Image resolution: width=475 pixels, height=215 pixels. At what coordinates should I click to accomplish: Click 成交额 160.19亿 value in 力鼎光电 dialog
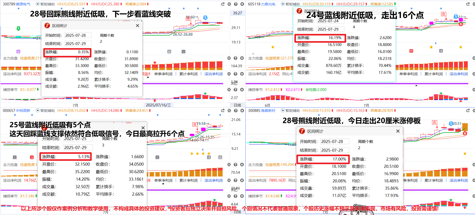(334, 73)
